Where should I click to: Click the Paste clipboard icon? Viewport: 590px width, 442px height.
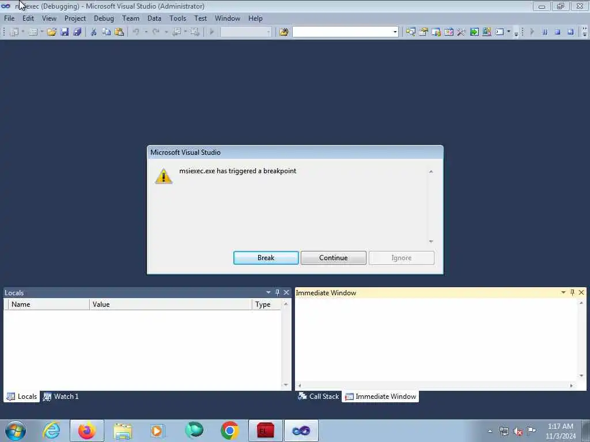[x=119, y=32]
